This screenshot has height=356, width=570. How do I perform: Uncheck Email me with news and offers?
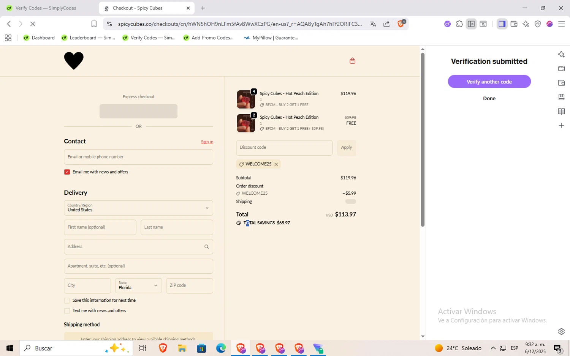67,172
